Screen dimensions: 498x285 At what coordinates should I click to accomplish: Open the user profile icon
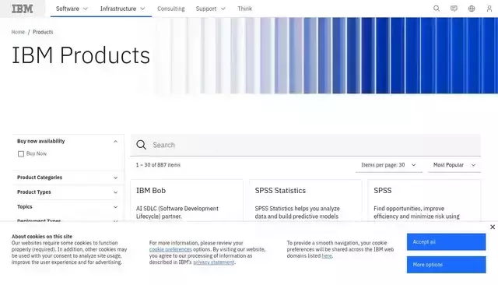pos(489,9)
